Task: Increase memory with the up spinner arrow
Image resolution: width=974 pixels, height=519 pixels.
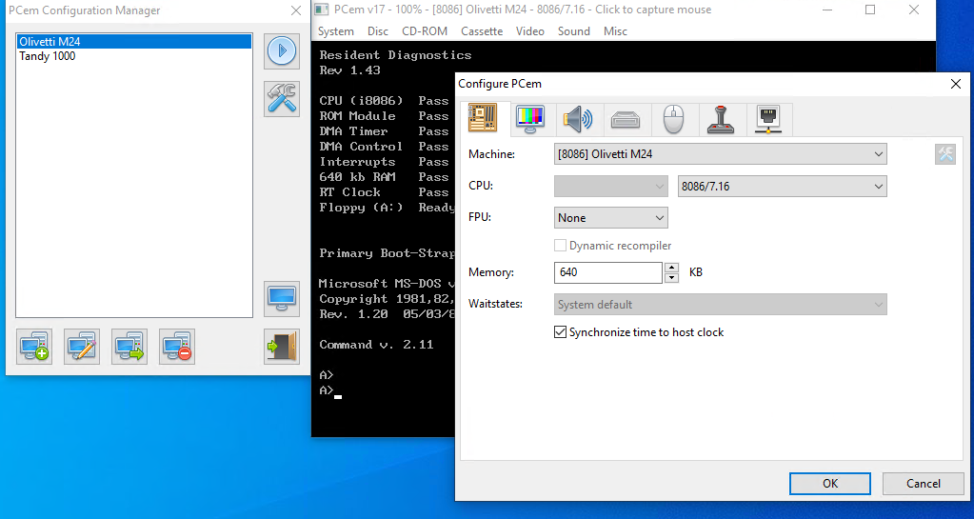Action: 672,268
